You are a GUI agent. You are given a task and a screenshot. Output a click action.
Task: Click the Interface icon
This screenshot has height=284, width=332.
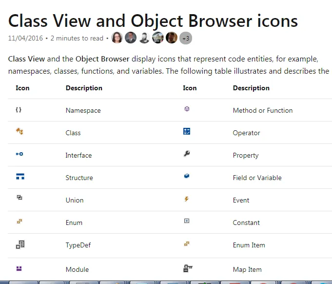(20, 154)
